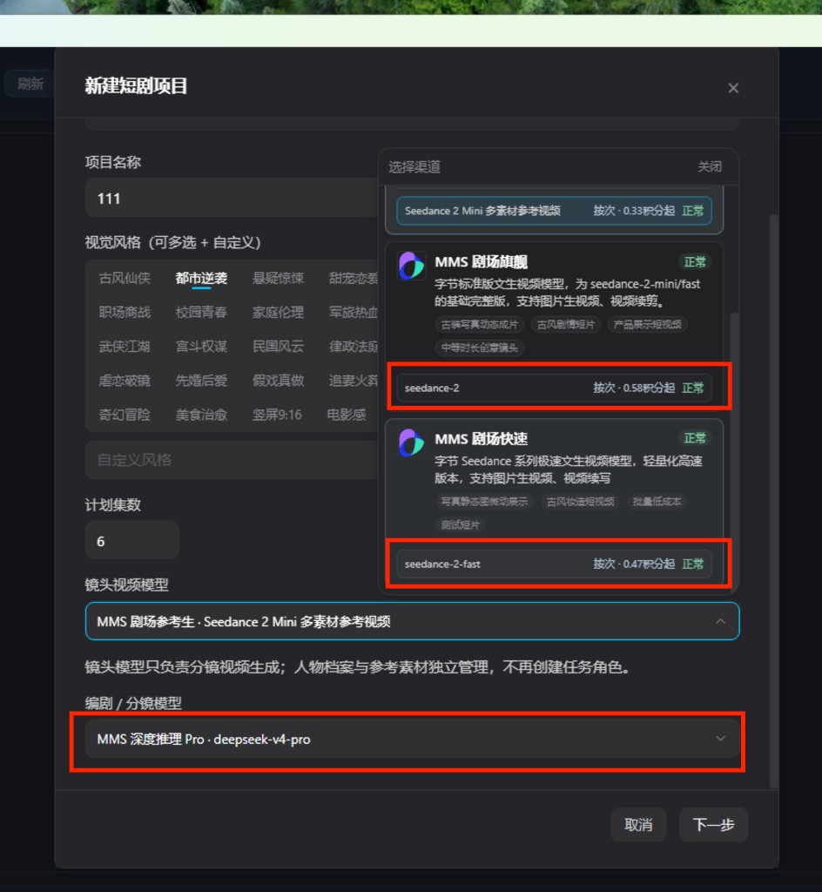The width and height of the screenshot is (822, 892).
Task: Toggle the 奇幻冒险 style tag
Action: pos(125,414)
